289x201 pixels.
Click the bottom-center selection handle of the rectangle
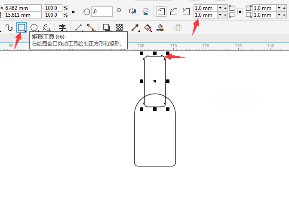155,109
